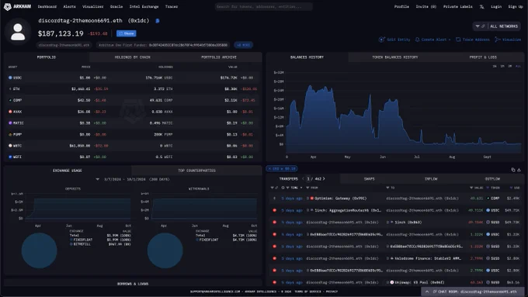The height and width of the screenshot is (297, 528).
Task: Click the Arbitrum One First Funder address tag
Action: (163, 45)
